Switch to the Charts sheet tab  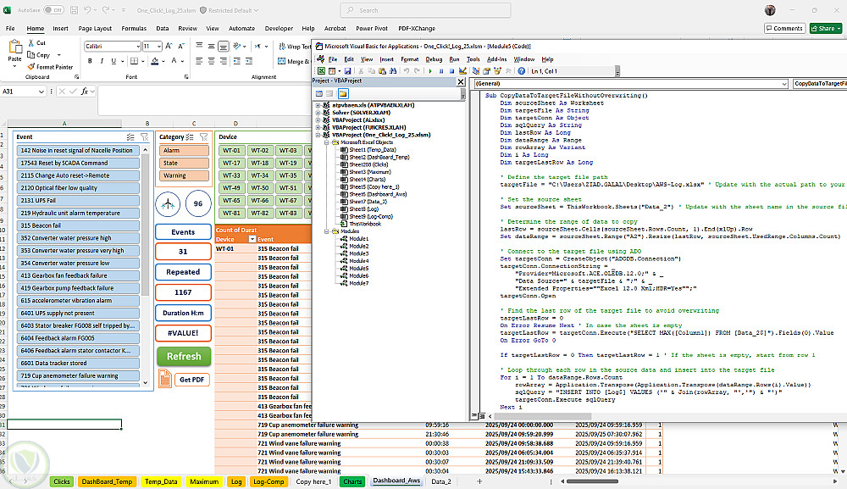(x=352, y=481)
